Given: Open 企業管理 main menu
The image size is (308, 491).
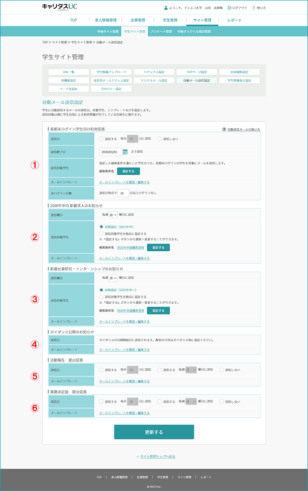Looking at the screenshot, I should [138, 20].
